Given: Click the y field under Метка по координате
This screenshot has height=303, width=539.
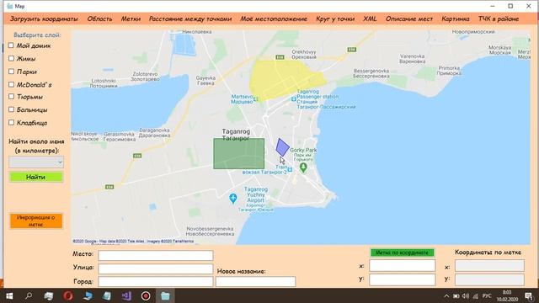Looking at the screenshot, I should tap(403, 279).
